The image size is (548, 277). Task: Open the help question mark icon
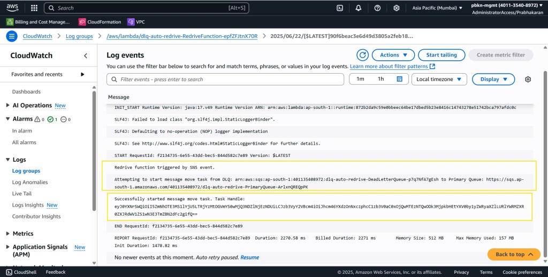(x=377, y=8)
